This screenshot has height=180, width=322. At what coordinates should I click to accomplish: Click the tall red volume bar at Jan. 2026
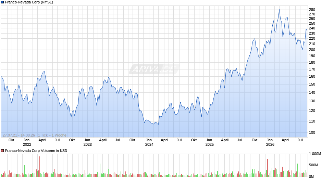pyautogui.click(x=268, y=168)
